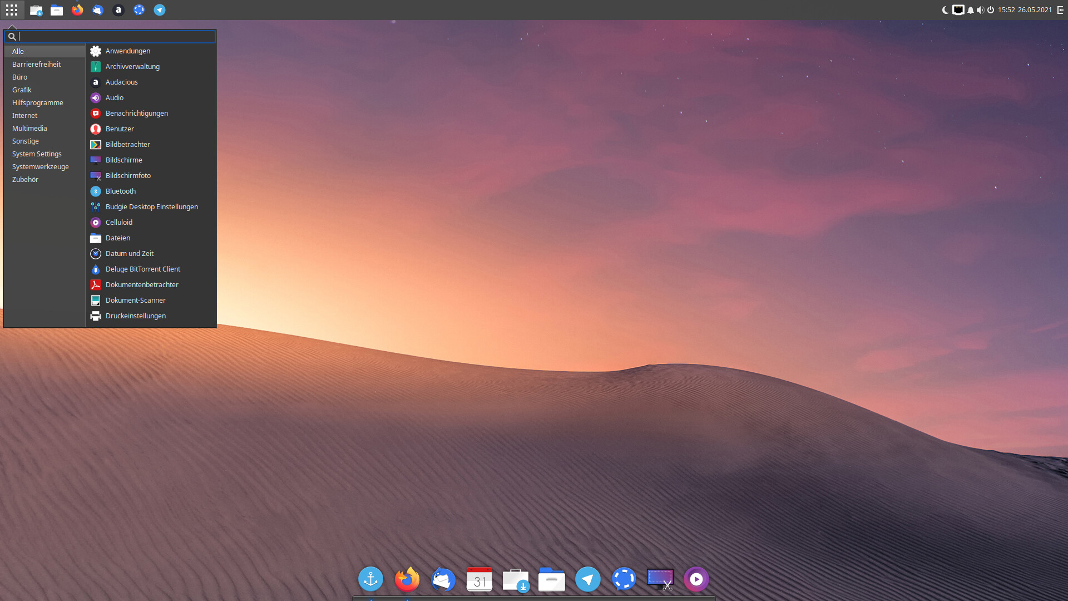Open Audio settings entry
The width and height of the screenshot is (1068, 601).
(151, 97)
